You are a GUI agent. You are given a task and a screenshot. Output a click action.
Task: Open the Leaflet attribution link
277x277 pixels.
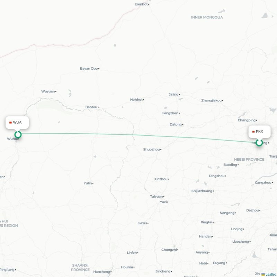point(270,274)
